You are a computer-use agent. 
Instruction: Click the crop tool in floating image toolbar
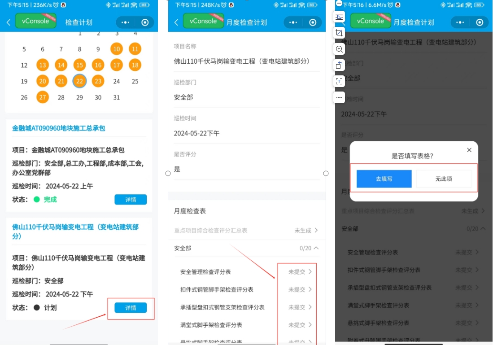[x=339, y=33]
